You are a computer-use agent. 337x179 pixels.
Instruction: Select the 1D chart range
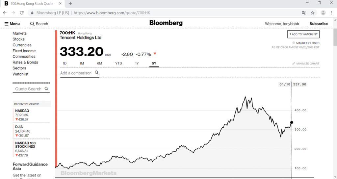(x=65, y=64)
